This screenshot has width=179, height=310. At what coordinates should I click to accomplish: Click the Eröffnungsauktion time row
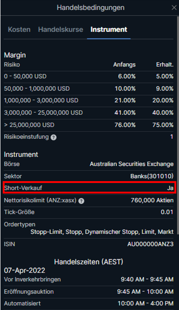[x=89, y=292]
